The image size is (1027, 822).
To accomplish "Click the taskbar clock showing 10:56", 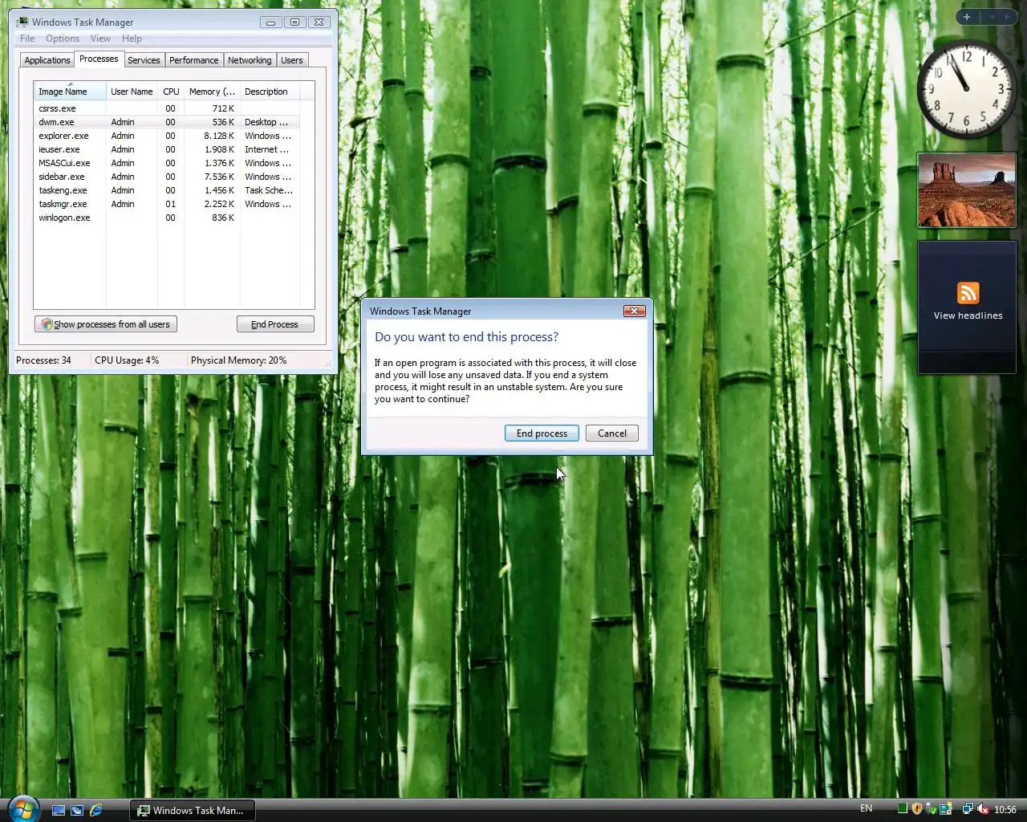I will click(x=1005, y=809).
